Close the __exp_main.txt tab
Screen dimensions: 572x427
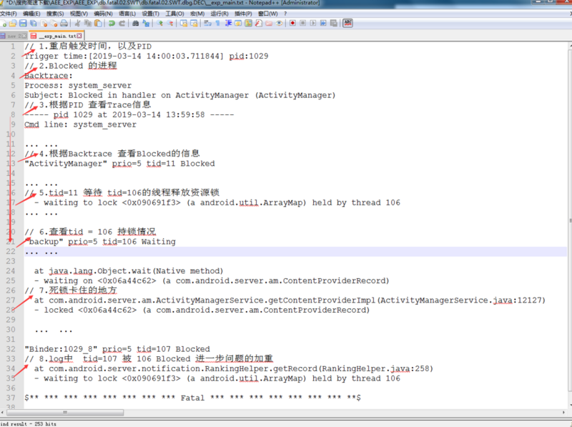[x=79, y=36]
